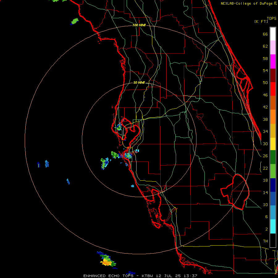Select the 26 legend value
278x278 pixels.
click(x=265, y=156)
